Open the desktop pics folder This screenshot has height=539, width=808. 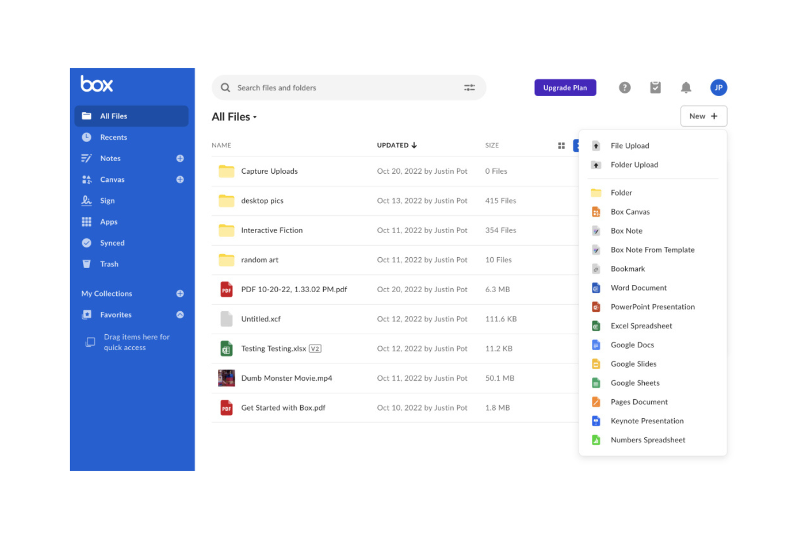coord(262,201)
